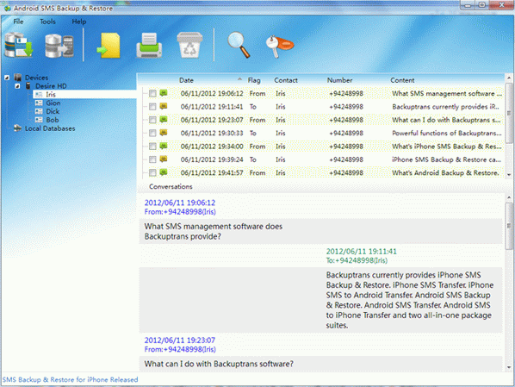Viewport: 515px width, 387px height.
Task: Click the Search magnifying glass icon
Action: [x=239, y=45]
